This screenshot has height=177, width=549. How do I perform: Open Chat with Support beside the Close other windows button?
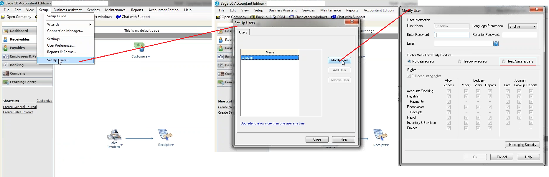[348, 17]
